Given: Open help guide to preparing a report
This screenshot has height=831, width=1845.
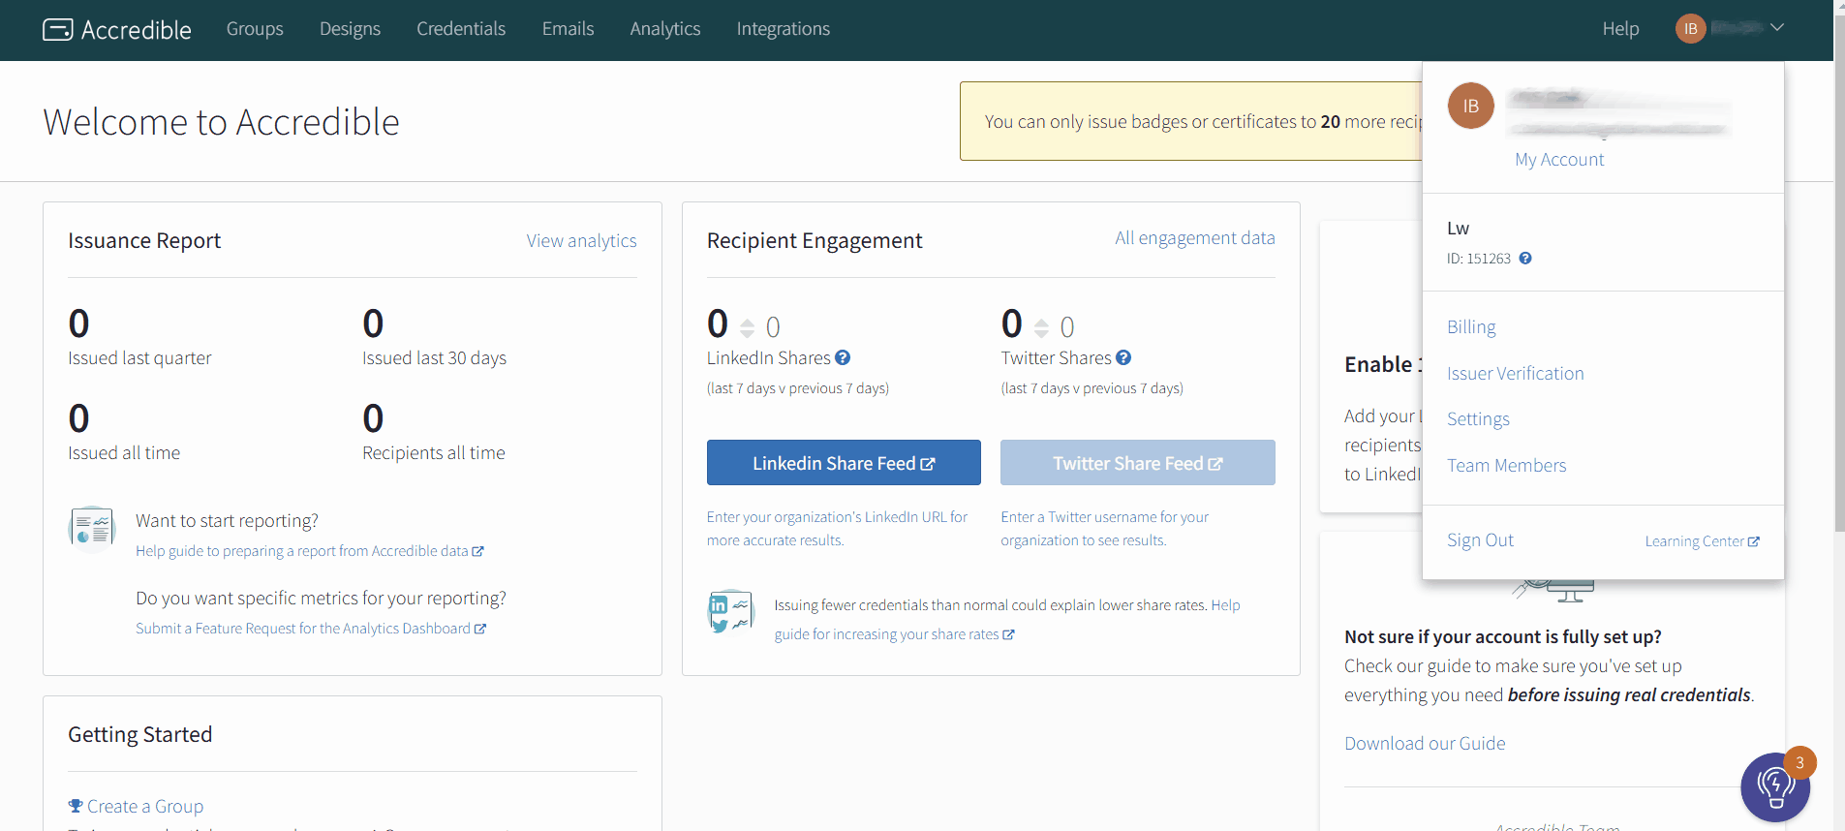Looking at the screenshot, I should tap(309, 551).
